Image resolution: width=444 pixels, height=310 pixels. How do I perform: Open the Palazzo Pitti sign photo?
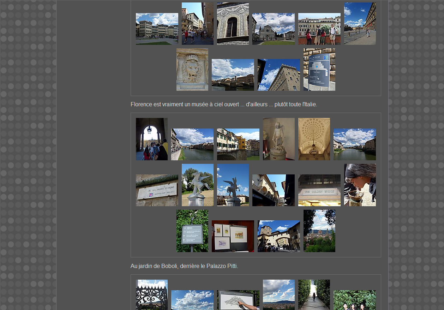pos(319,70)
